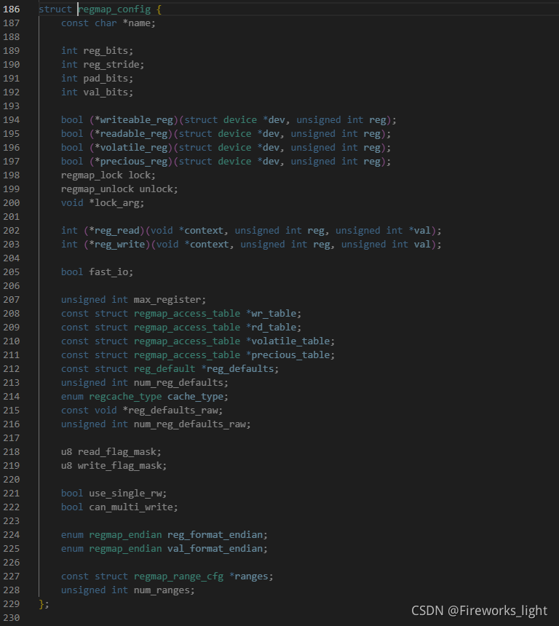Click the reg_format_endian member
The image size is (559, 626).
[x=215, y=535]
